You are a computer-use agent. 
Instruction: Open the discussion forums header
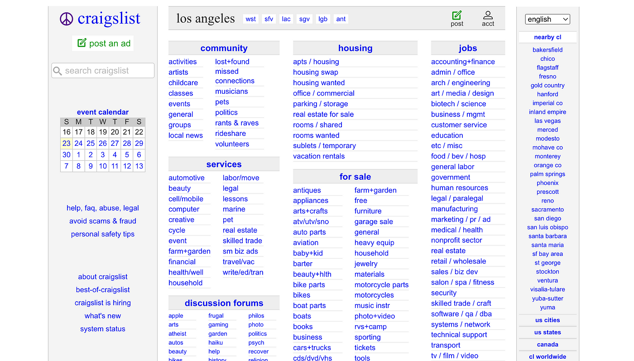224,303
